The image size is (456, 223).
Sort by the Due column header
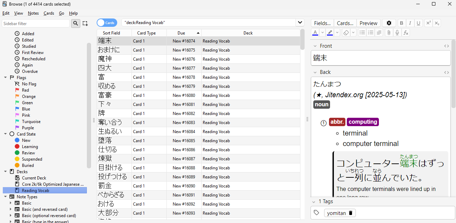pos(184,33)
